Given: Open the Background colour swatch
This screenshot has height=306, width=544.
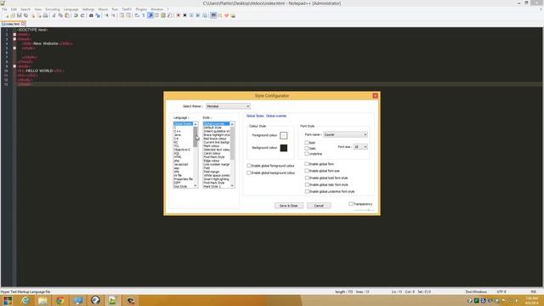Looking at the screenshot, I should click(283, 148).
